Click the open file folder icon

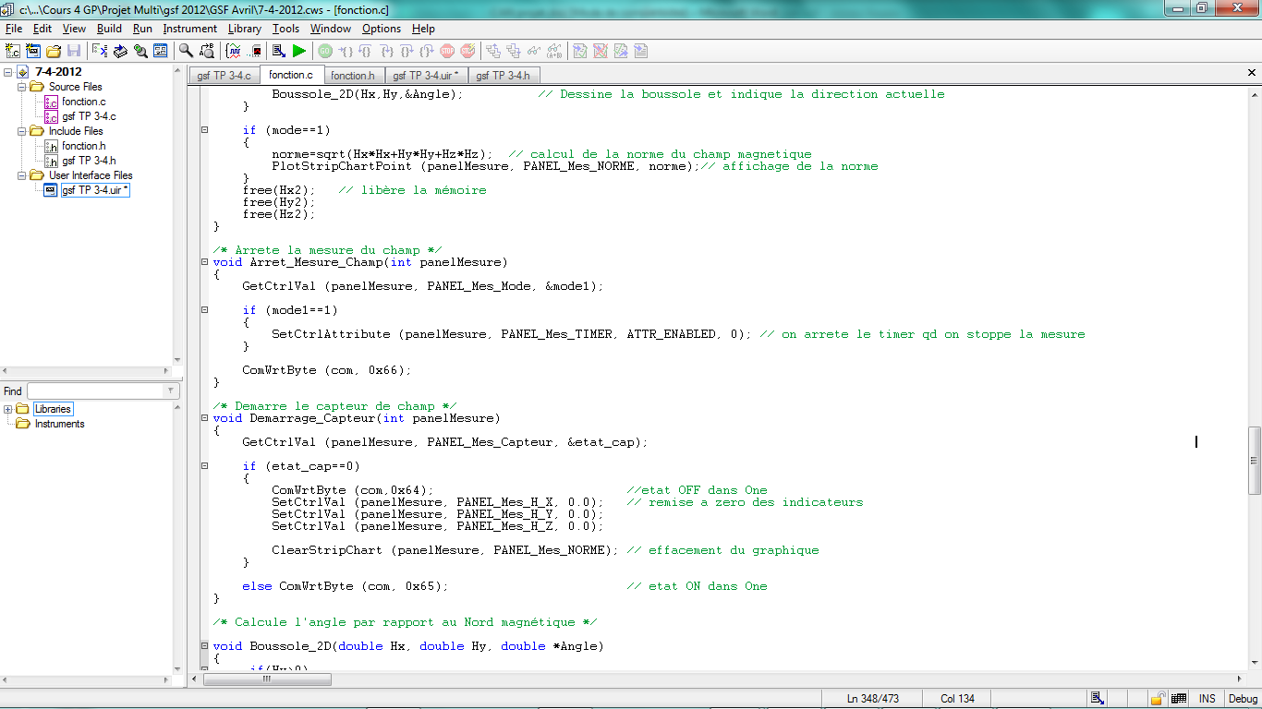tap(54, 51)
